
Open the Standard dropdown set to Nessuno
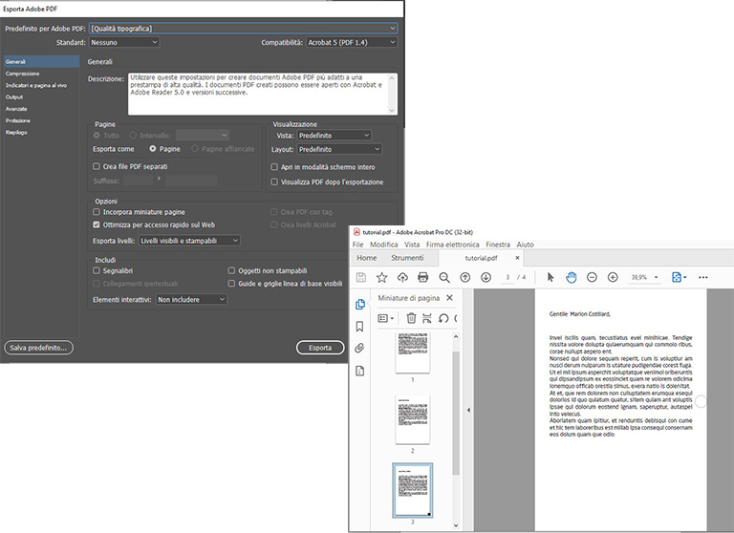click(124, 42)
